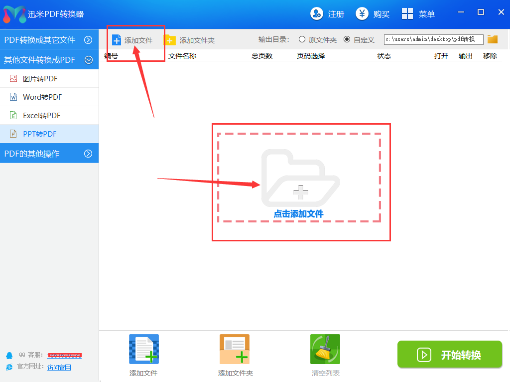Image resolution: width=510 pixels, height=382 pixels.
Task: Open the 注册 user registration icon
Action: tap(316, 14)
